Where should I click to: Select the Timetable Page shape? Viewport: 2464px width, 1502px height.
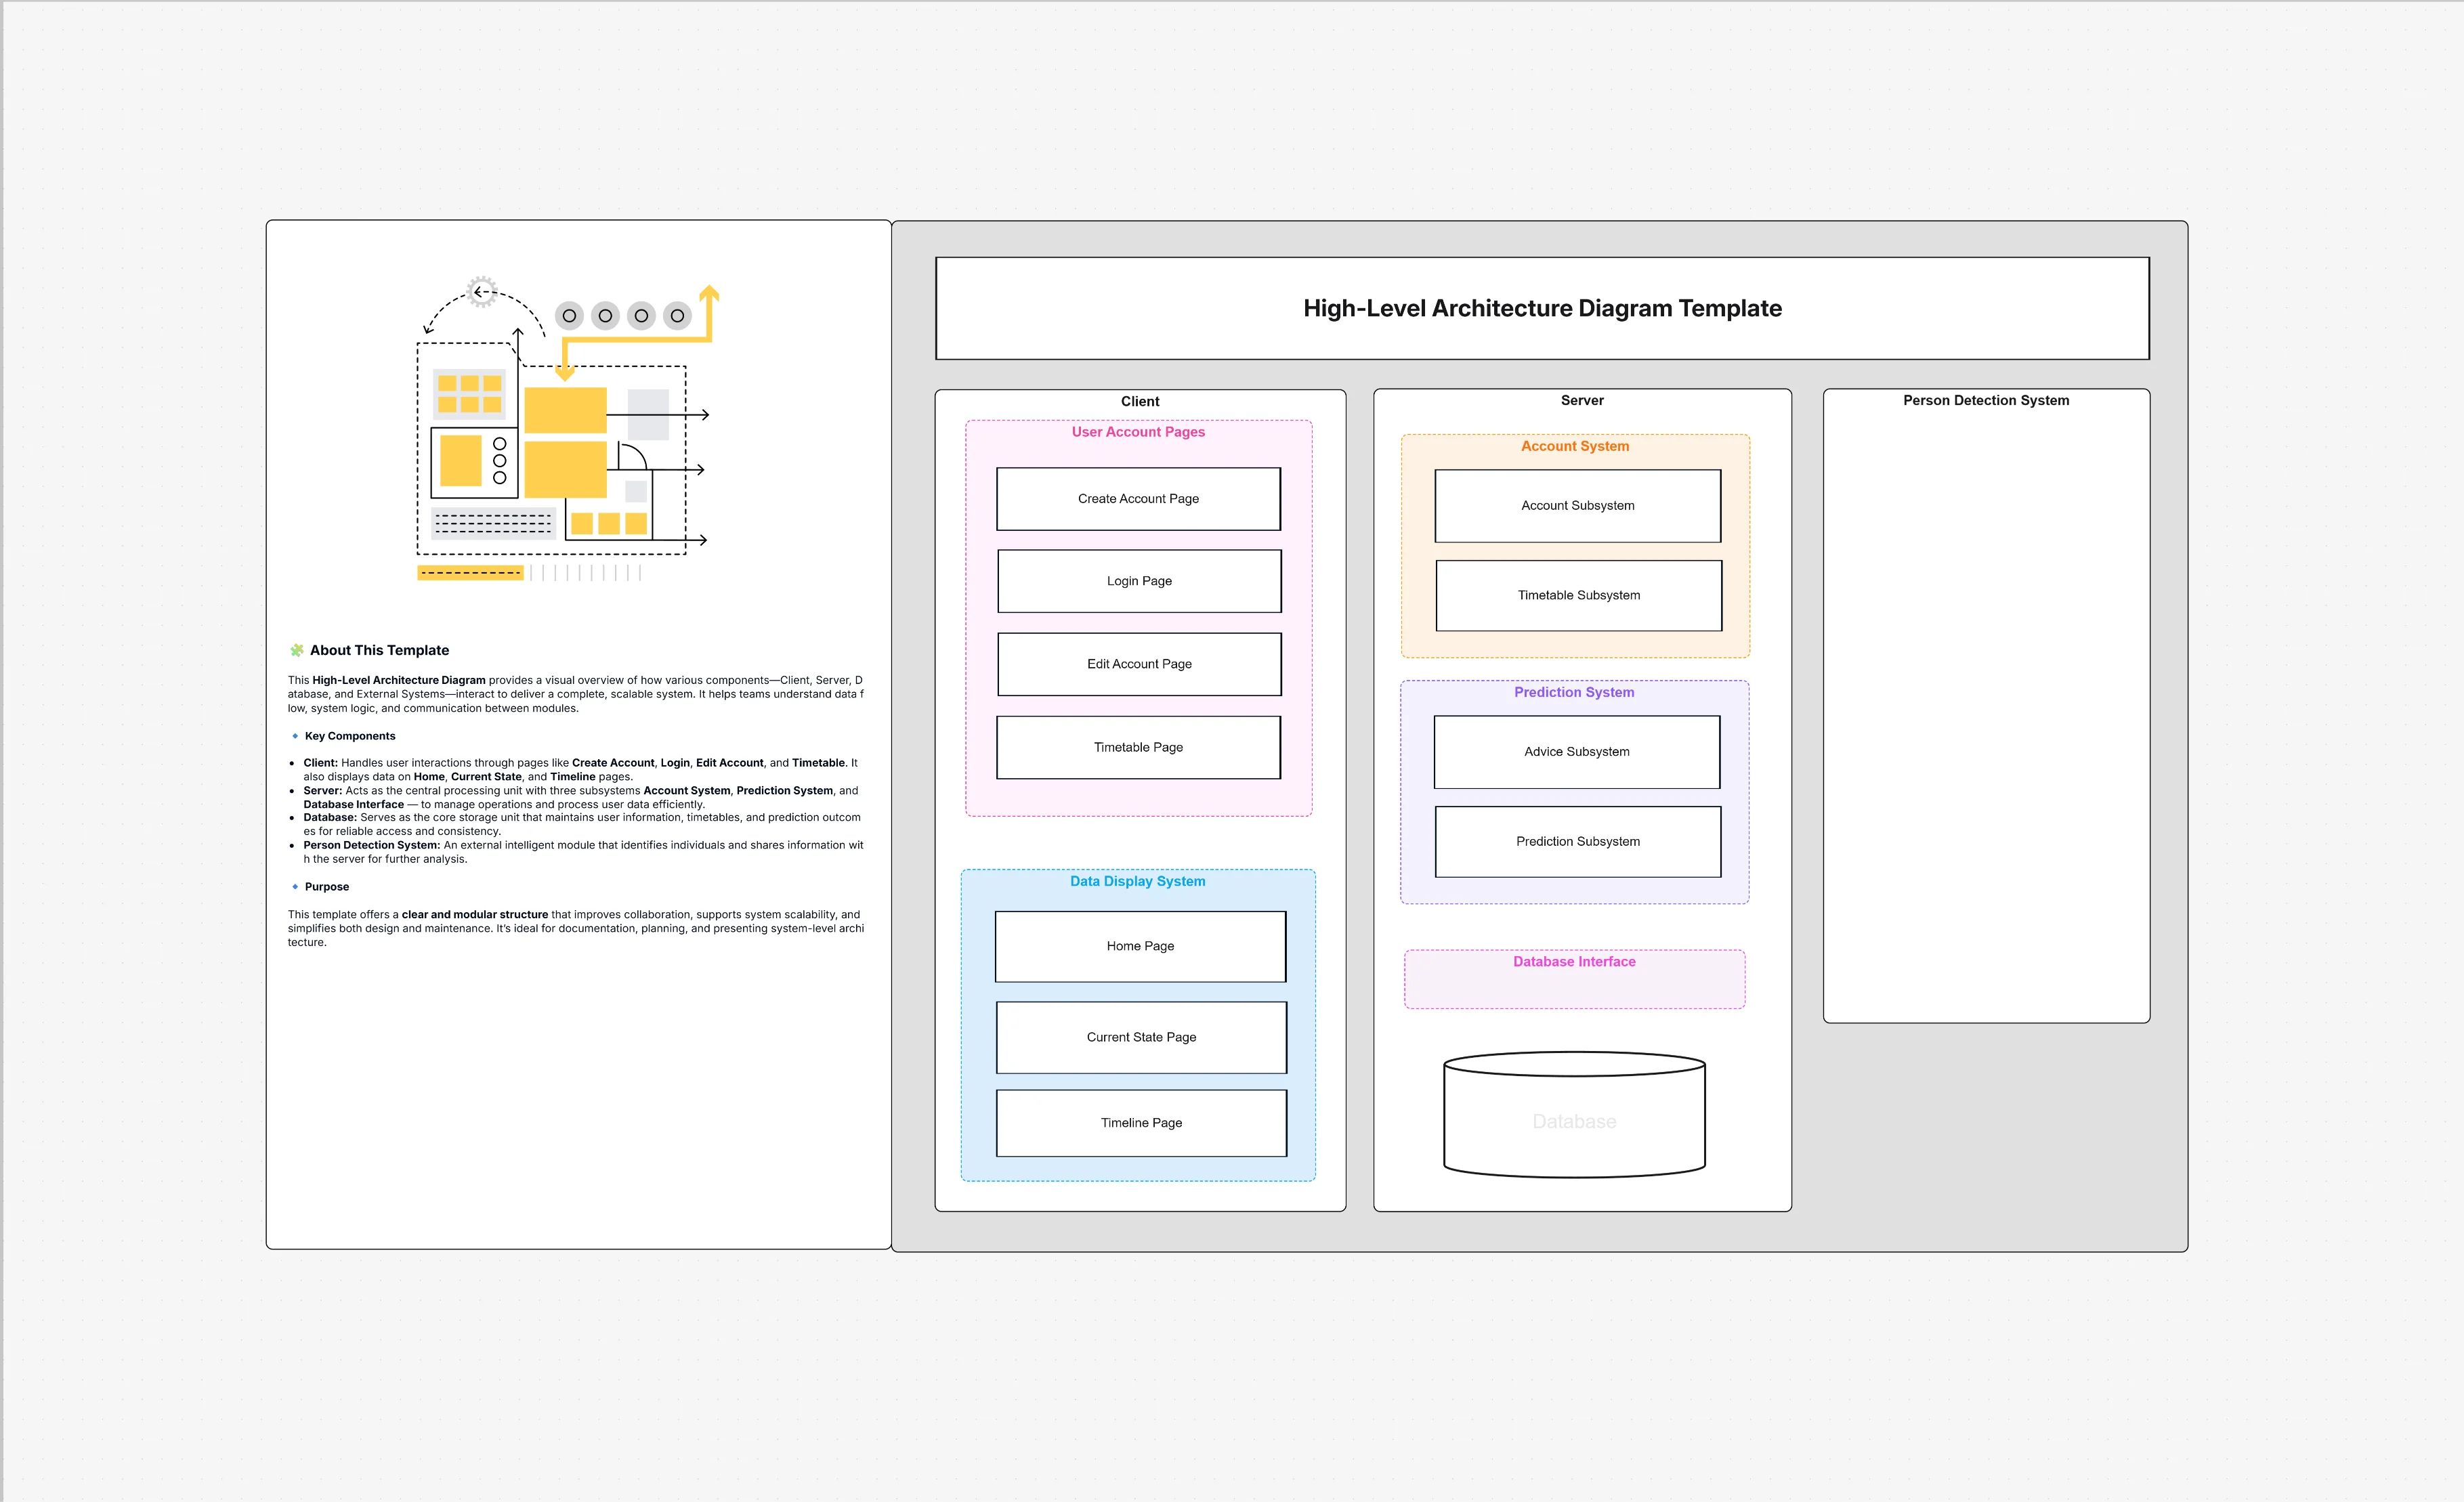tap(1138, 747)
